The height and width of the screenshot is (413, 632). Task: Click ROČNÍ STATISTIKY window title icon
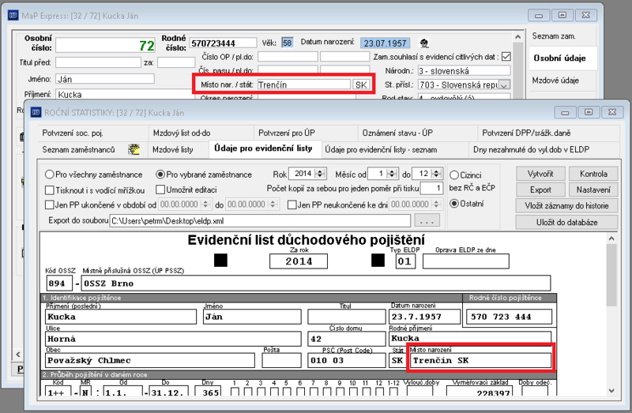[x=36, y=112]
